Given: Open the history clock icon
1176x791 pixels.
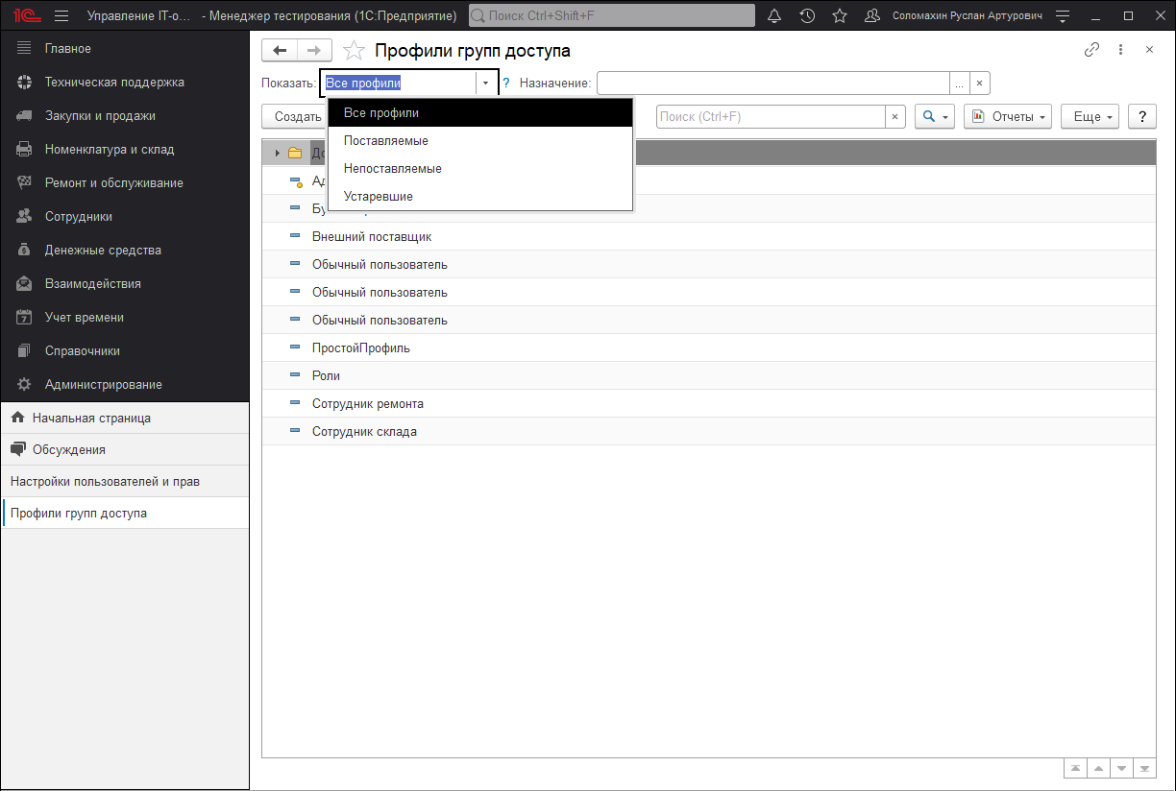Looking at the screenshot, I should 807,16.
